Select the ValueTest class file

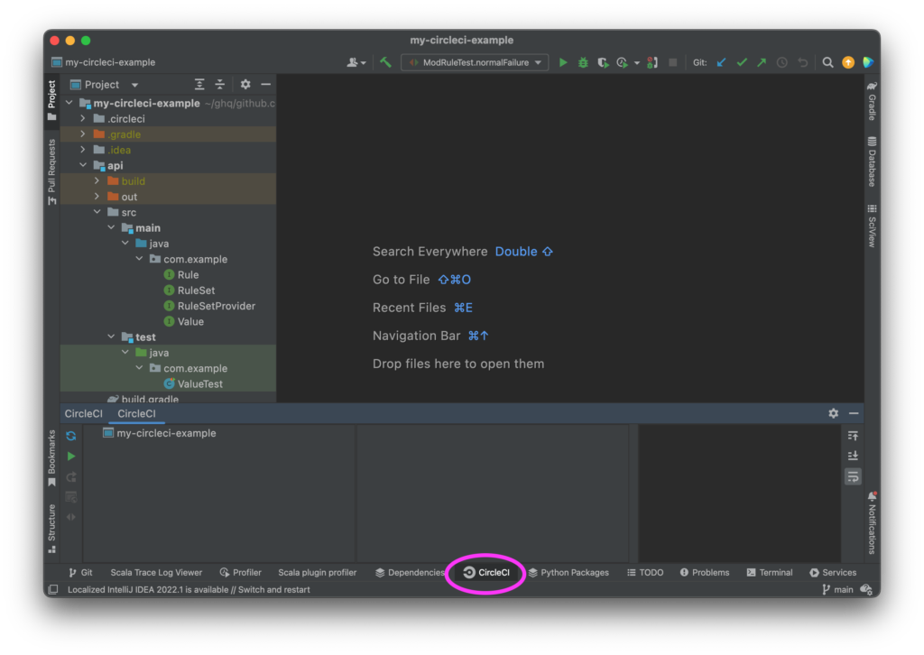pos(199,384)
